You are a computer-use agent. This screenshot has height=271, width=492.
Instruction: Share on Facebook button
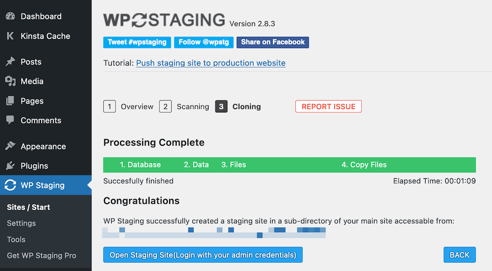[x=273, y=42]
